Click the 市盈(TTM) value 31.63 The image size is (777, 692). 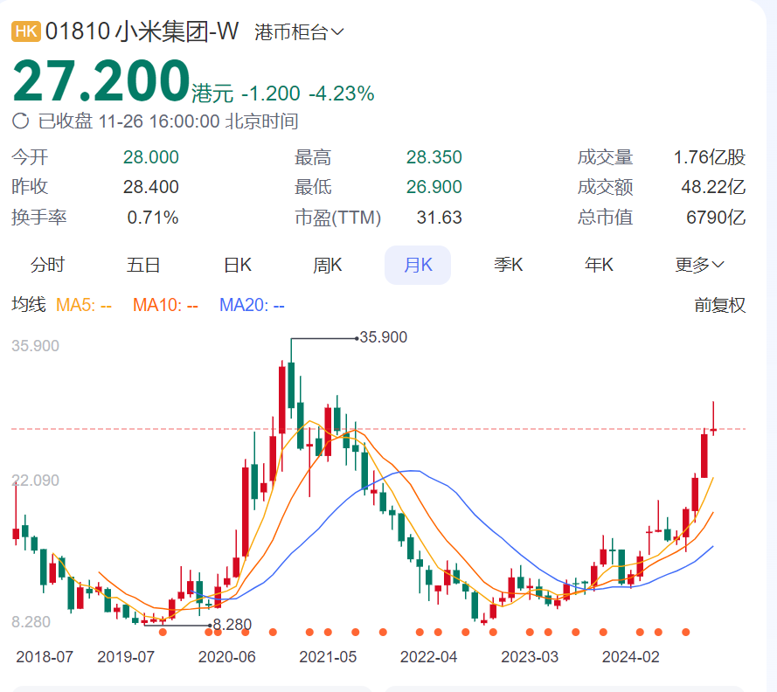(439, 218)
